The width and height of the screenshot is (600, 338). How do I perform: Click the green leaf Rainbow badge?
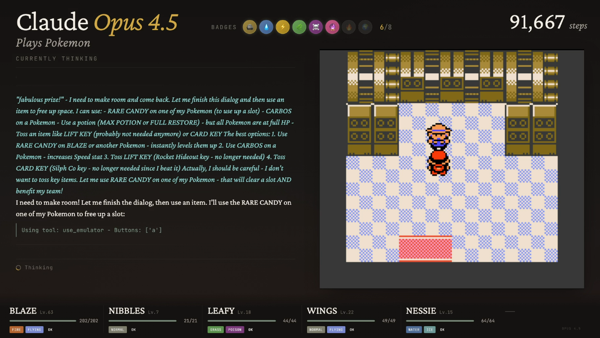coord(299,27)
